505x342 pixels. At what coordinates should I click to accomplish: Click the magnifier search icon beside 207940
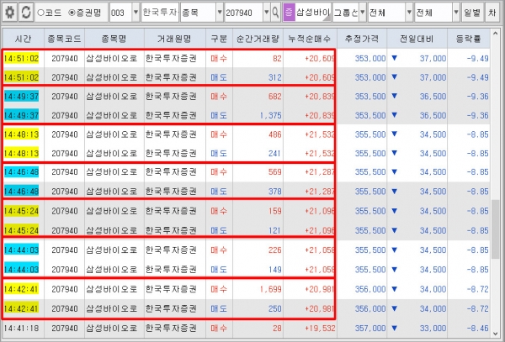(x=276, y=13)
